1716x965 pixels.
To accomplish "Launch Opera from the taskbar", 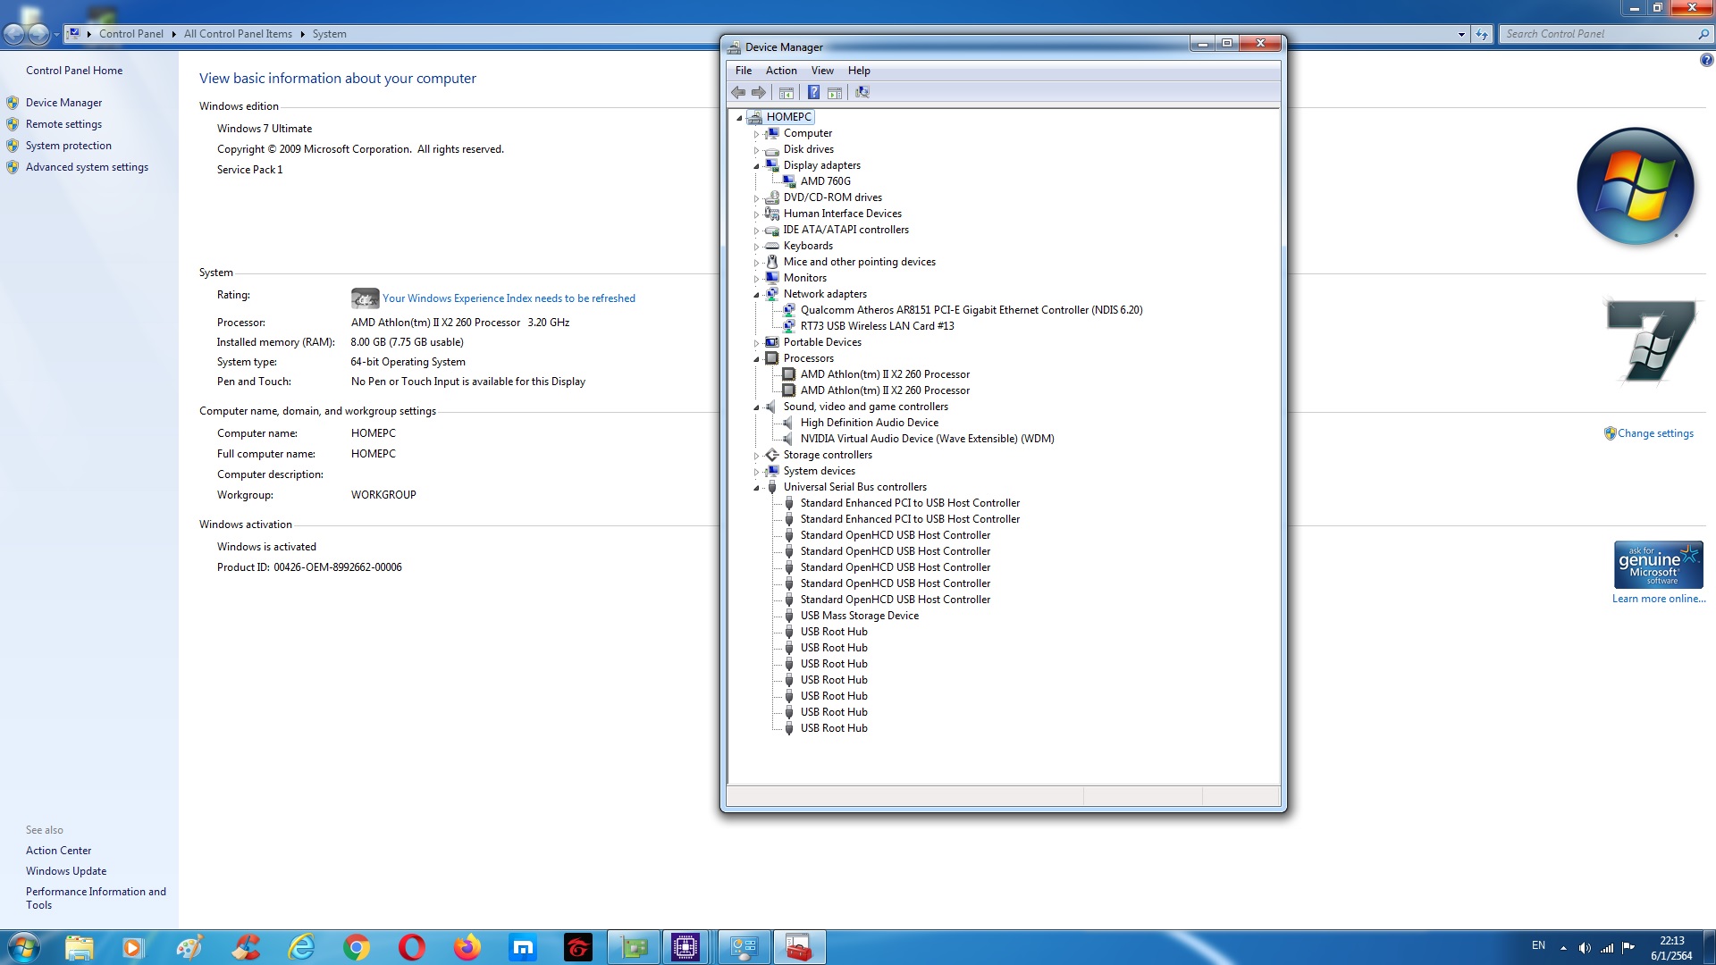I will coord(412,947).
